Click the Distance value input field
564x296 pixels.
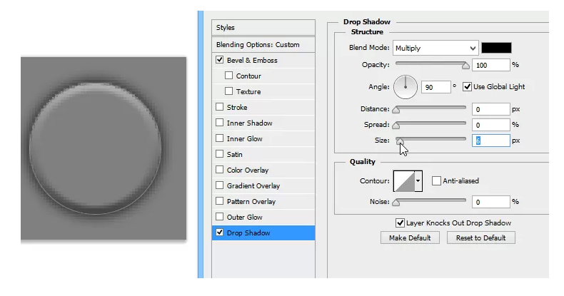(490, 109)
